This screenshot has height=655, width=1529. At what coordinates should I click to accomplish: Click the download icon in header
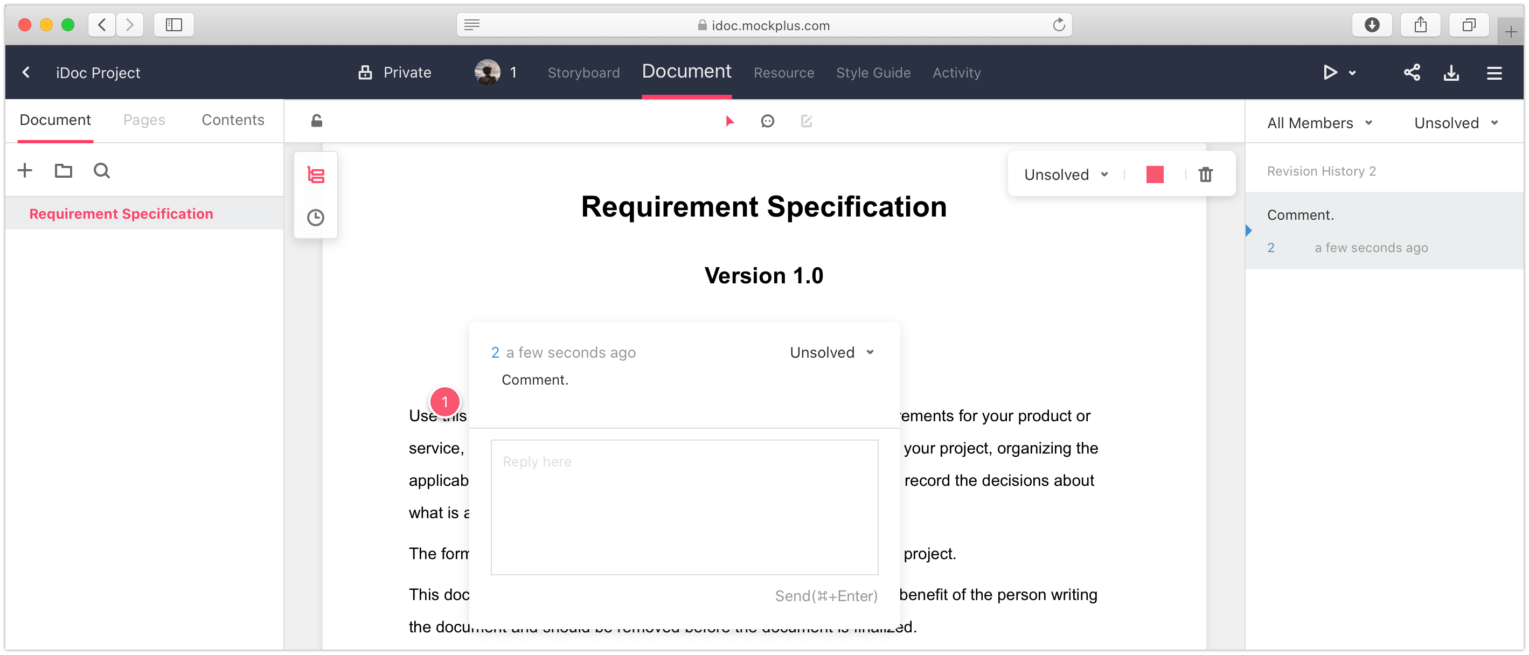[1451, 72]
